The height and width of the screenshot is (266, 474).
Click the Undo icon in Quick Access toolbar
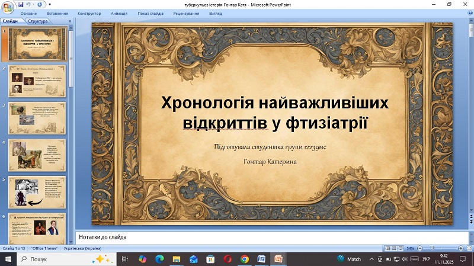click(x=28, y=4)
